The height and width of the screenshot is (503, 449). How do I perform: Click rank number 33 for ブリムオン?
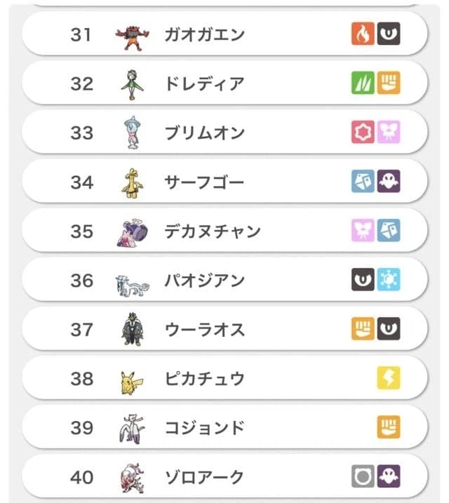click(x=82, y=133)
